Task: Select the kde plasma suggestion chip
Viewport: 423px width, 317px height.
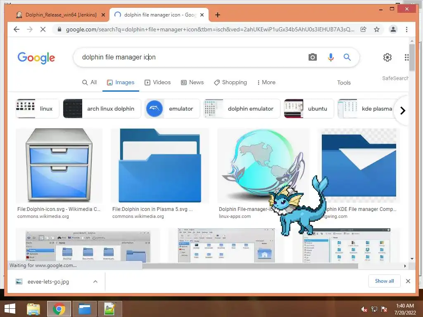Action: point(367,109)
